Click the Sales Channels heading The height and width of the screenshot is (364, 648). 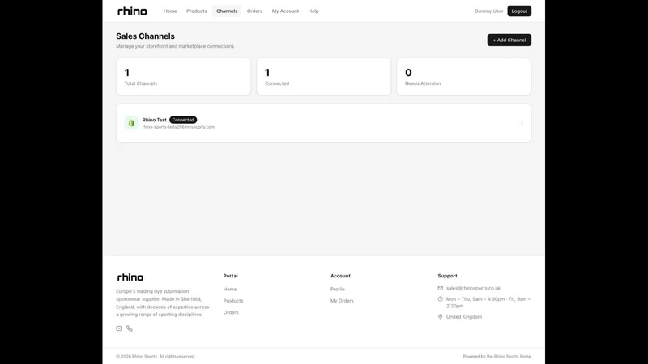pyautogui.click(x=145, y=36)
